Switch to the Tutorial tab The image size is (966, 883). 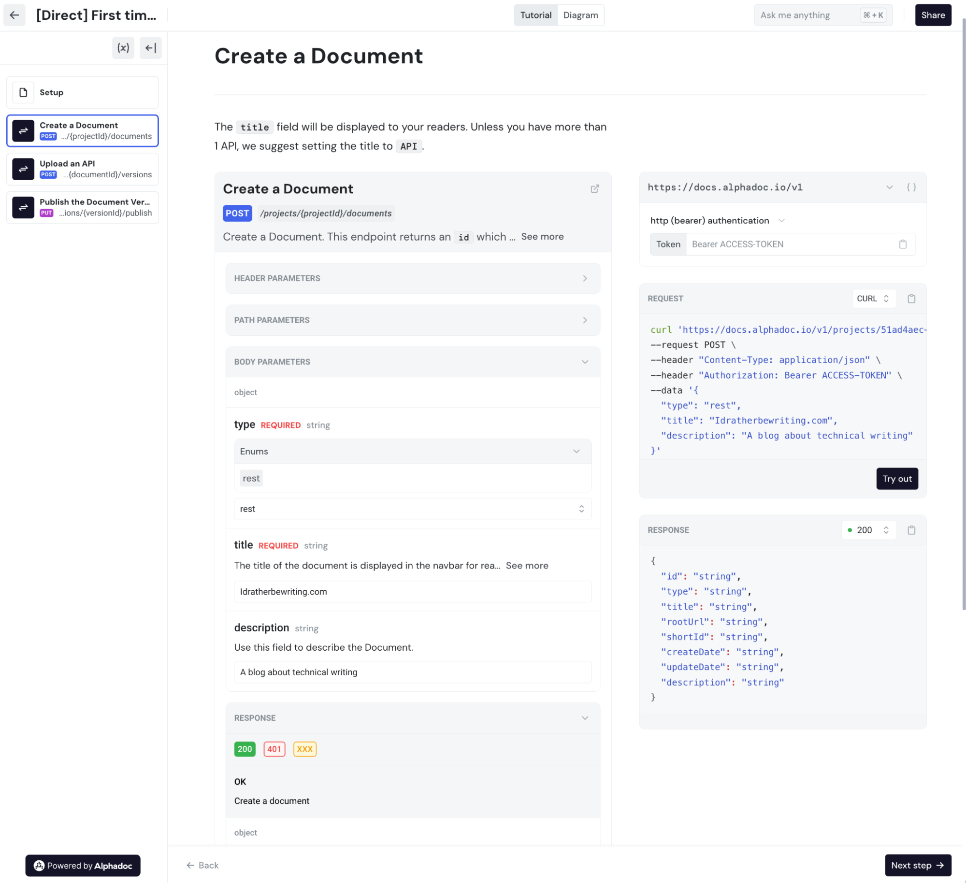coord(536,15)
